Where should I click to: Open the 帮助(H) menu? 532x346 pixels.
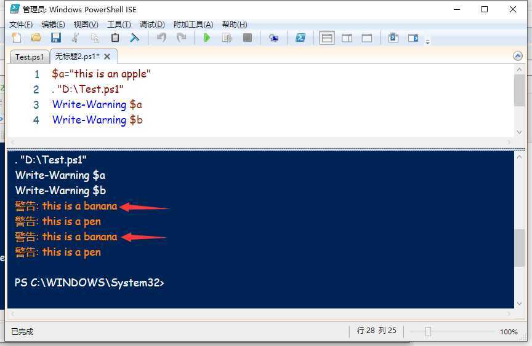(235, 25)
